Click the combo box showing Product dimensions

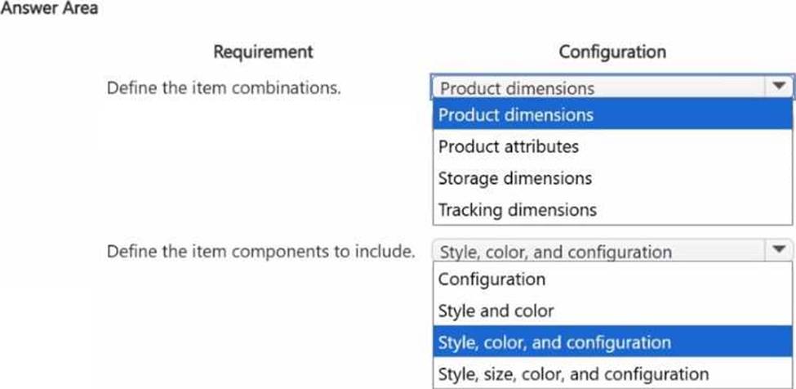click(600, 87)
